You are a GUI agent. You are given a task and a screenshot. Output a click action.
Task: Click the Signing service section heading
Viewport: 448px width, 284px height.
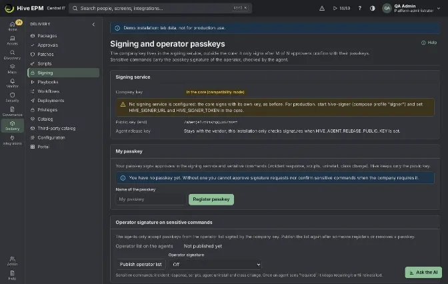pos(133,77)
